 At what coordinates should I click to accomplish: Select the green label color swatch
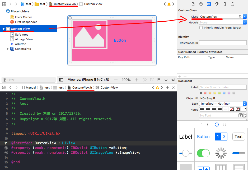[219, 93]
